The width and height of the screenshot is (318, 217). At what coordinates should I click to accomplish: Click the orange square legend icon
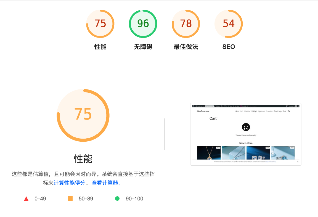pyautogui.click(x=70, y=199)
